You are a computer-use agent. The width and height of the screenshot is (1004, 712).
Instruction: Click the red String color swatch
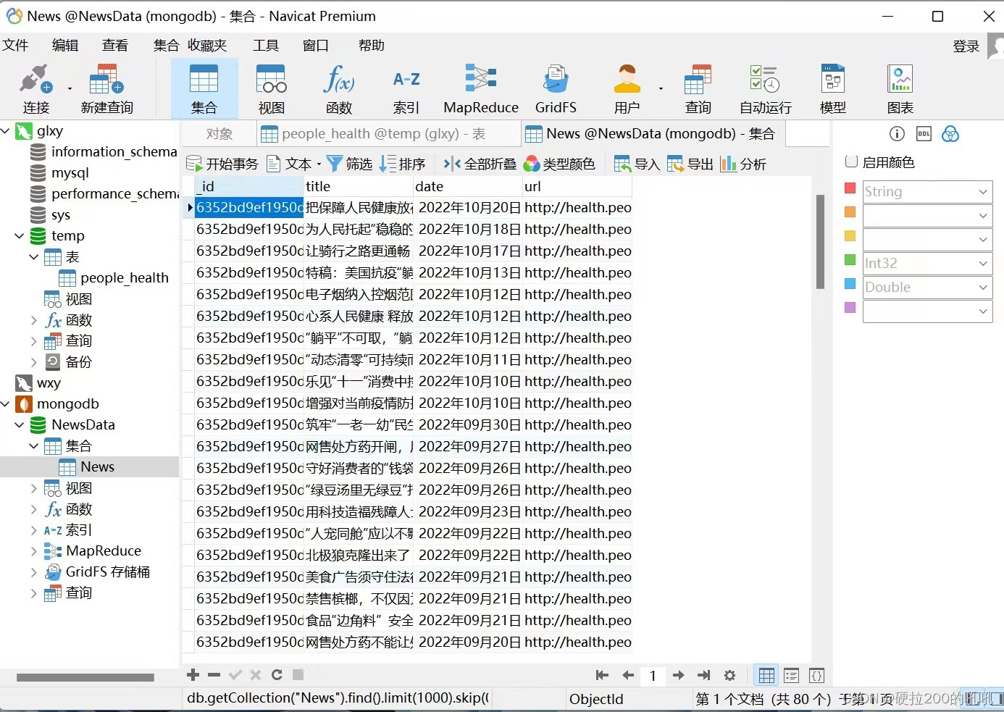(850, 188)
